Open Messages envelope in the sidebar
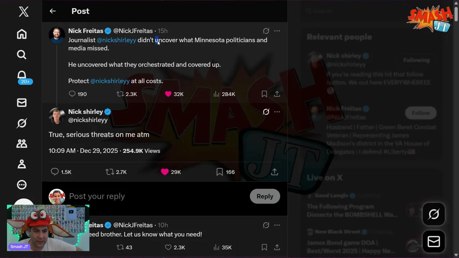459x258 pixels. click(x=22, y=102)
